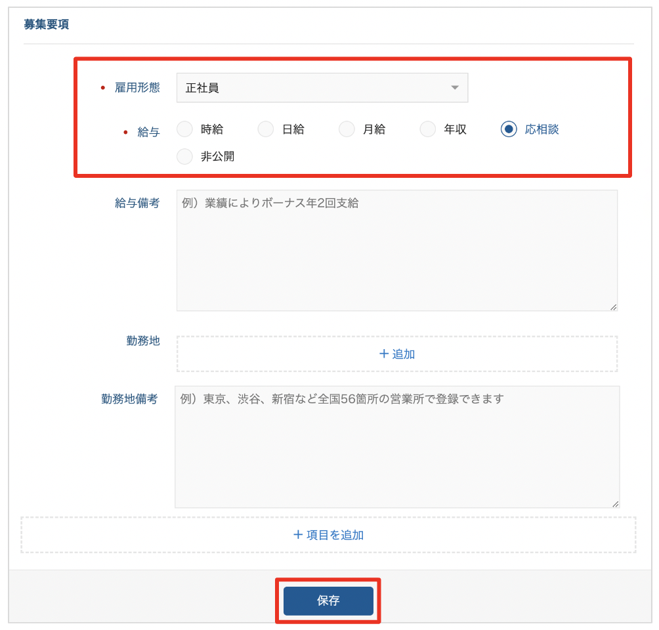Save the form with 保存 button

(328, 600)
